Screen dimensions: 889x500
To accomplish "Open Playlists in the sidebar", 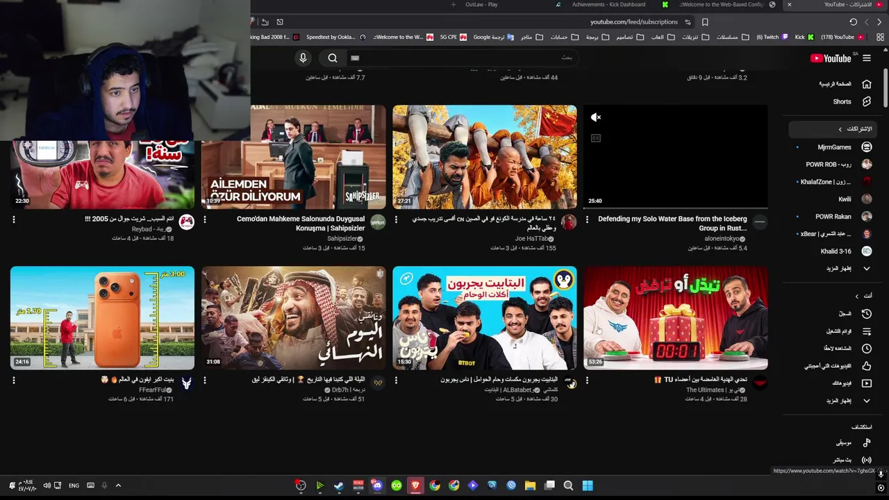I will pos(844,331).
